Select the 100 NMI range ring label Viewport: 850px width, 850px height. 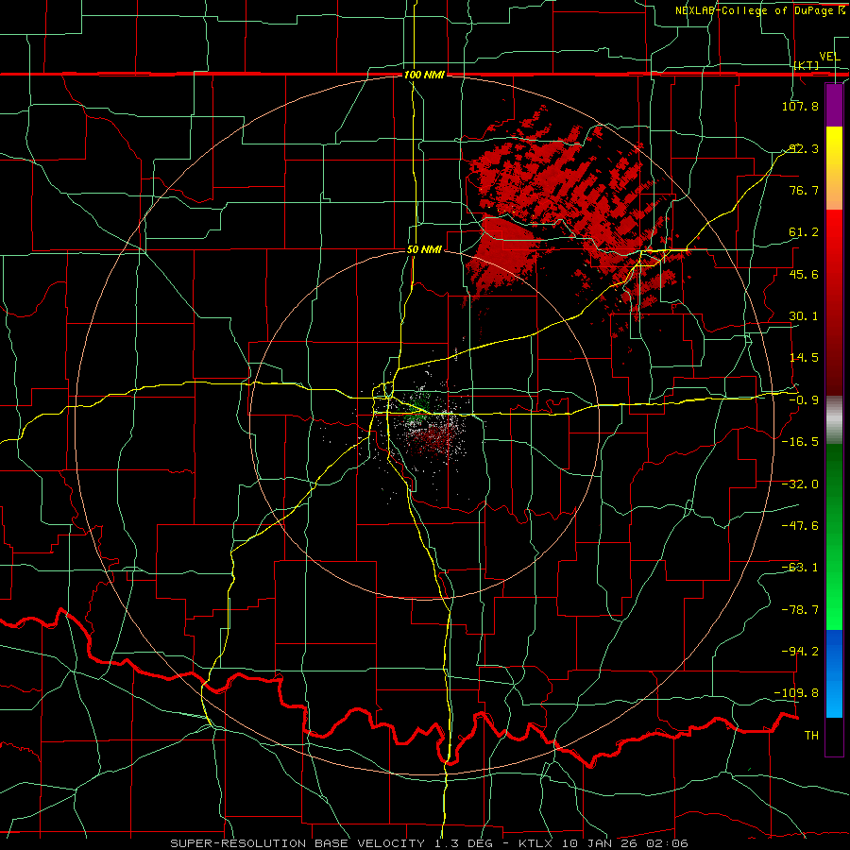(424, 75)
